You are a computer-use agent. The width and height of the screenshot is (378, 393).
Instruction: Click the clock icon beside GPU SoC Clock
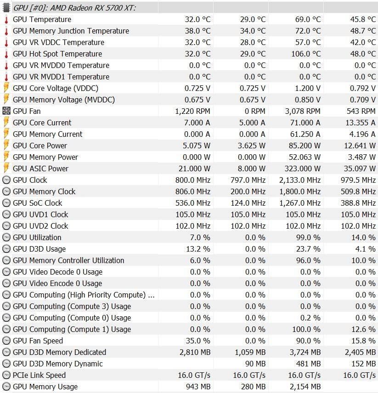(6, 203)
